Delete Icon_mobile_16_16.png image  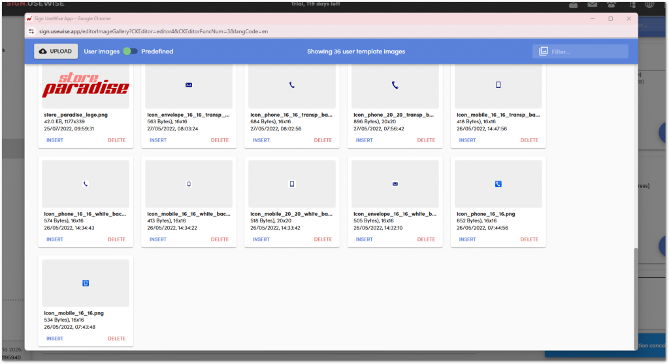(116, 339)
